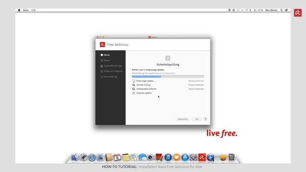Show details for Erkennungs-Update row
This screenshot has height=172, width=306.
click(x=196, y=81)
